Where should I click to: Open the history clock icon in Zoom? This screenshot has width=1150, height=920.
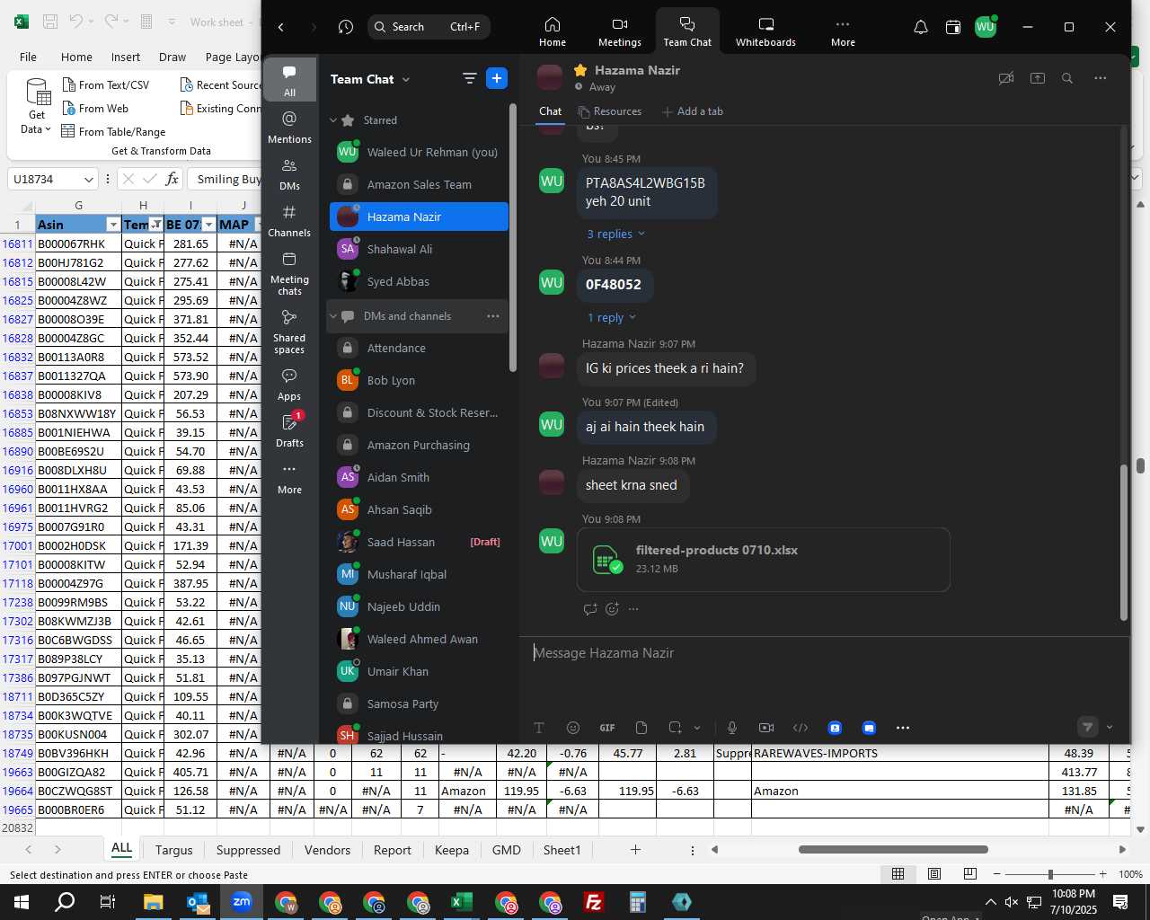pyautogui.click(x=346, y=27)
